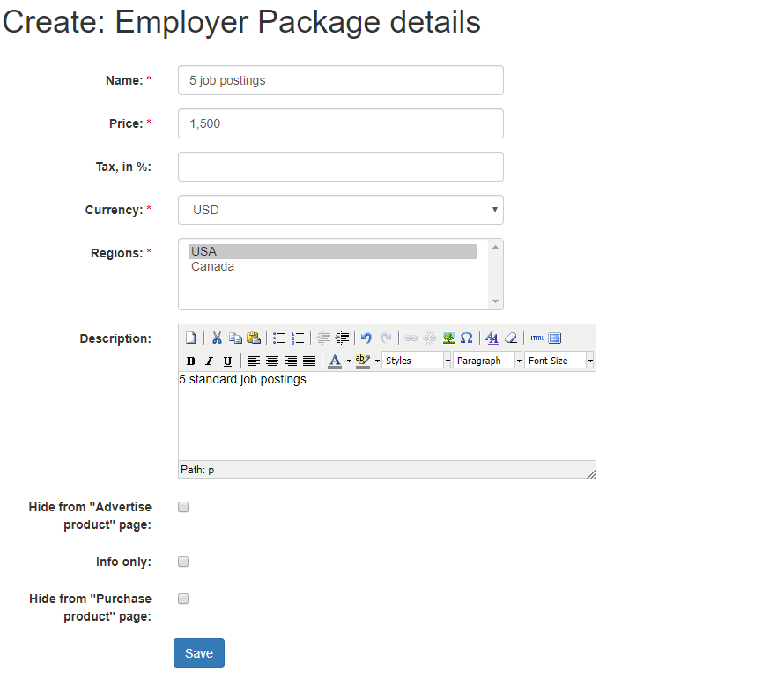Click the Paste clipboard icon
The height and width of the screenshot is (677, 762).
(254, 338)
